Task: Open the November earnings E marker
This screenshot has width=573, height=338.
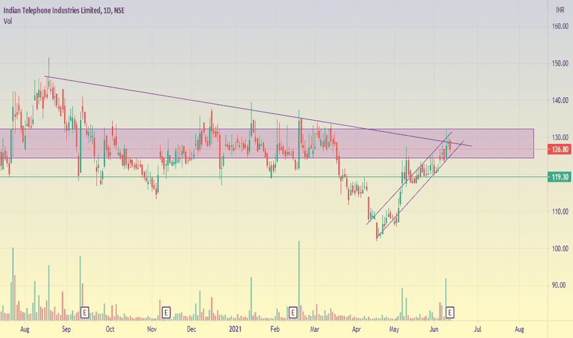Action: click(x=166, y=313)
